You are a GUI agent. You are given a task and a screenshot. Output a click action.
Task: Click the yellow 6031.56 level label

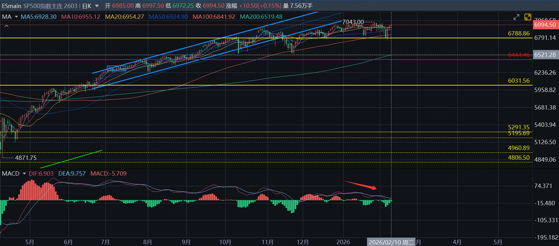(519, 81)
